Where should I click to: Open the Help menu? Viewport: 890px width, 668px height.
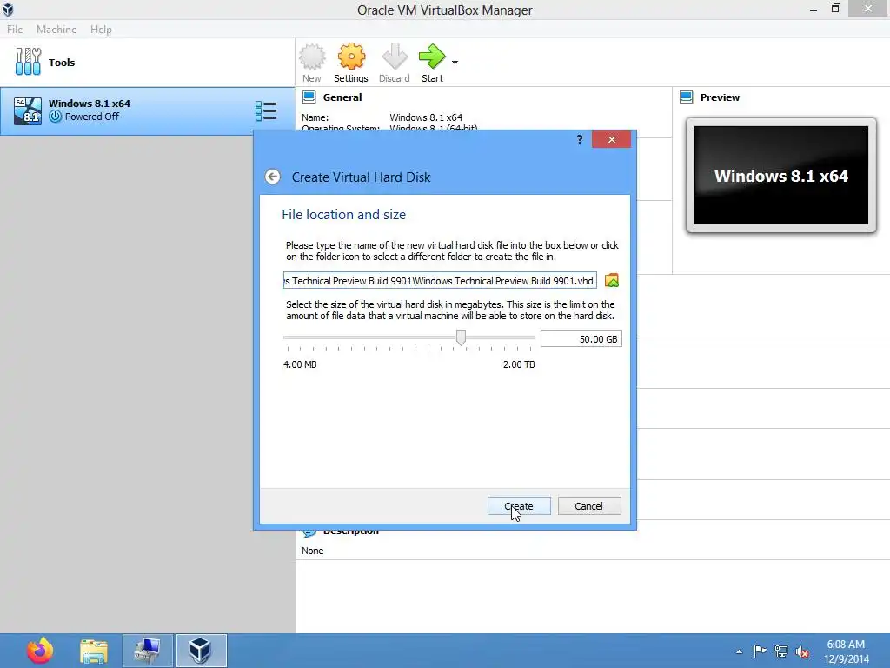click(x=101, y=29)
